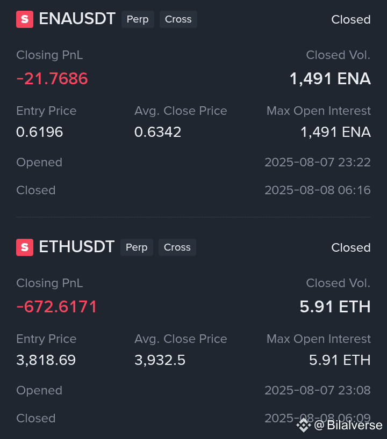Click the 1,491 ENA closed volume

[330, 79]
